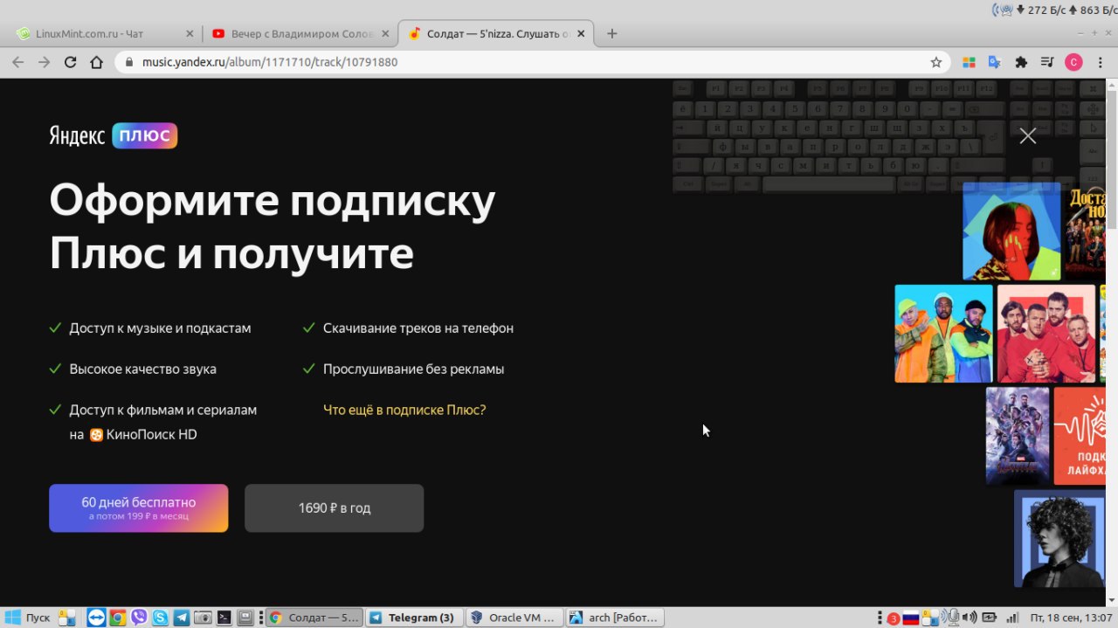
Task: Click the Billie Eilish album thumbnail
Action: tap(1011, 231)
